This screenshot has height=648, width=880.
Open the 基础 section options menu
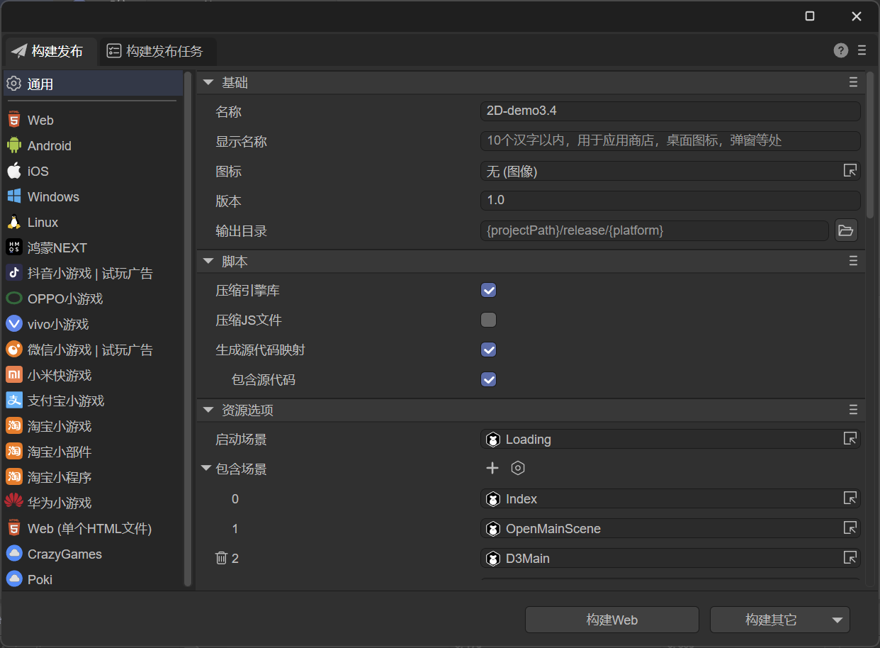point(853,83)
